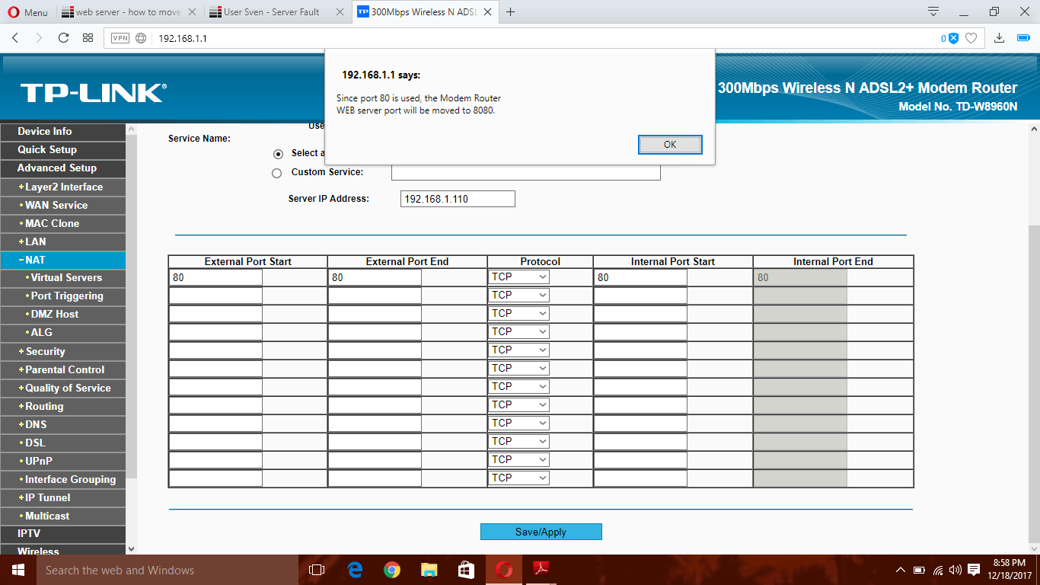The width and height of the screenshot is (1040, 585).
Task: Open the browser downloads icon
Action: coord(1000,38)
